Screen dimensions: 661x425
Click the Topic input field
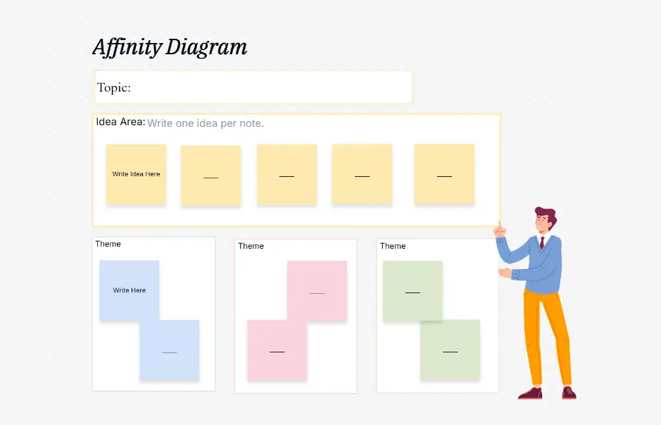[253, 87]
